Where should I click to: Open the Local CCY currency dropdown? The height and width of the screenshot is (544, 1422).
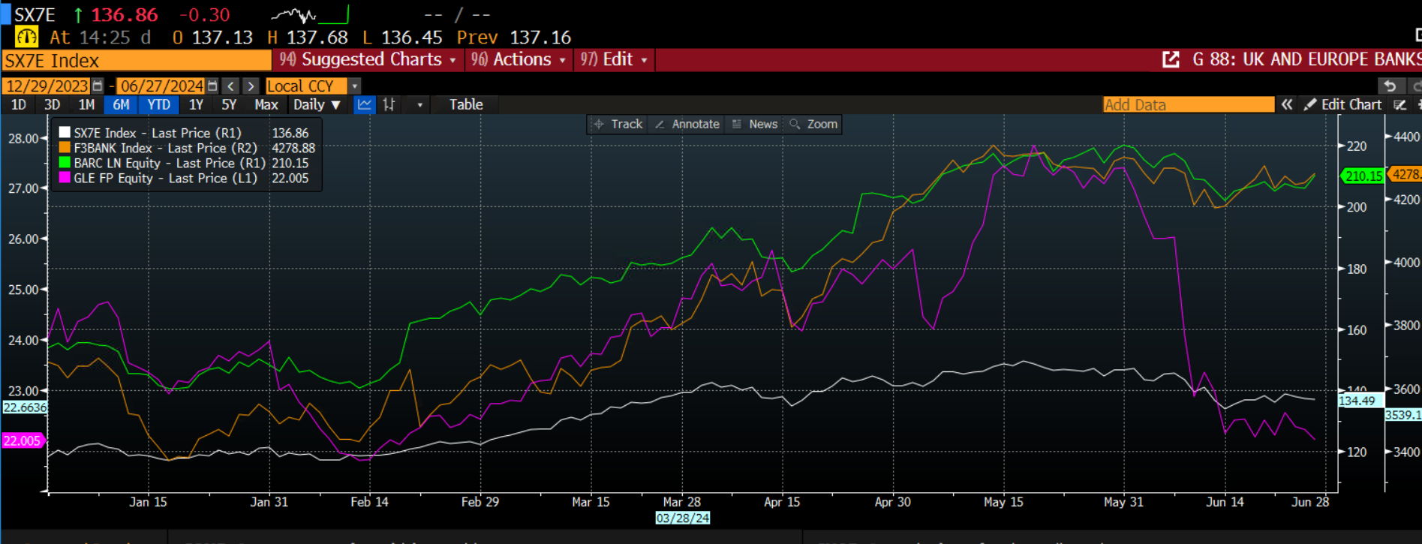(354, 86)
